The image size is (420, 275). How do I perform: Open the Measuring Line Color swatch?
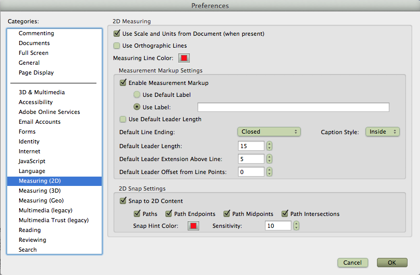coord(184,58)
